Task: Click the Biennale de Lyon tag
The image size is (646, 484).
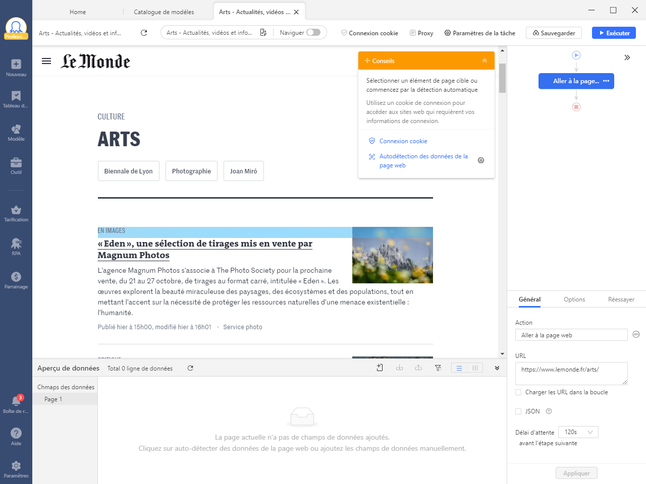Action: [128, 171]
